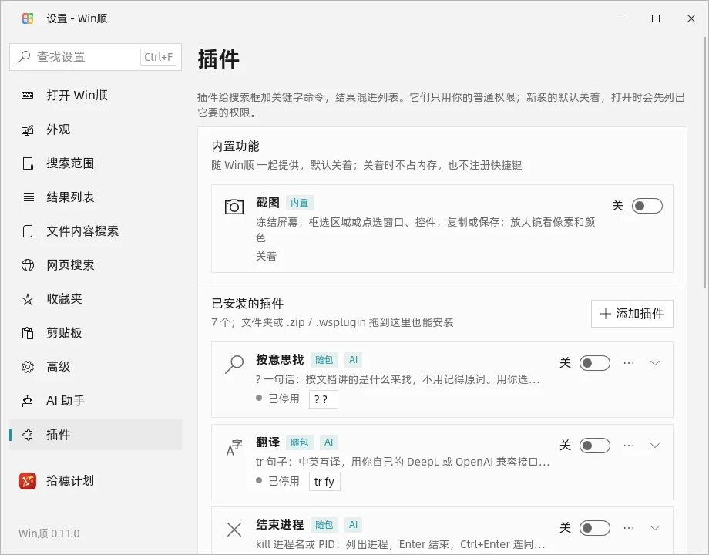
Task: Click the 外观 appearance icon
Action: [28, 129]
